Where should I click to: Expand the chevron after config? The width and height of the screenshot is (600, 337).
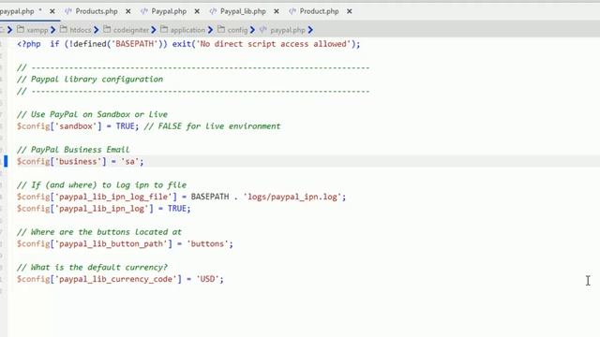tap(252, 30)
